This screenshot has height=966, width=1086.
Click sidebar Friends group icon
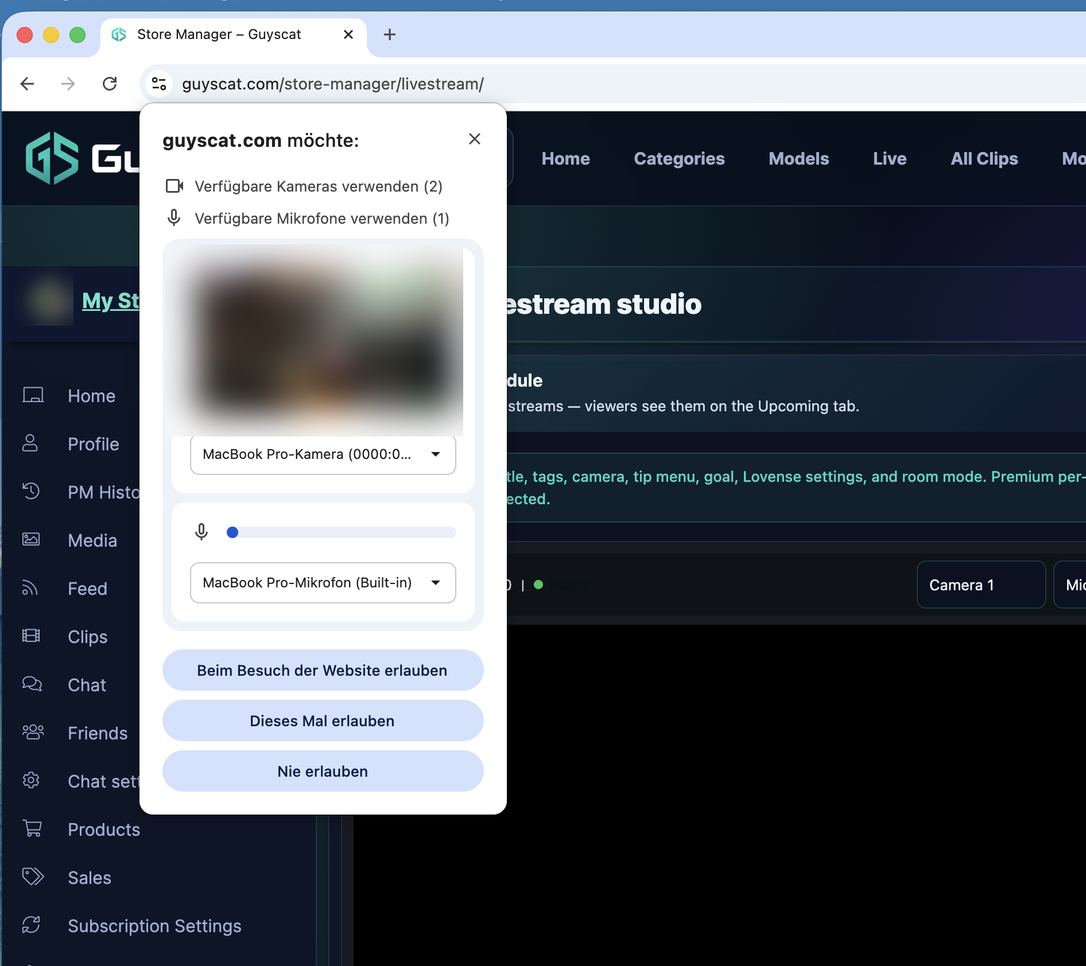click(x=33, y=732)
